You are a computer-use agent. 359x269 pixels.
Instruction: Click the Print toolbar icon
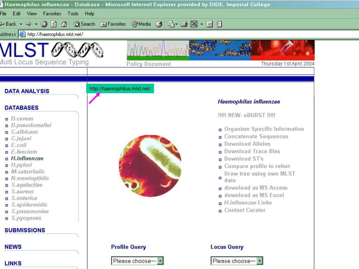pos(184,24)
